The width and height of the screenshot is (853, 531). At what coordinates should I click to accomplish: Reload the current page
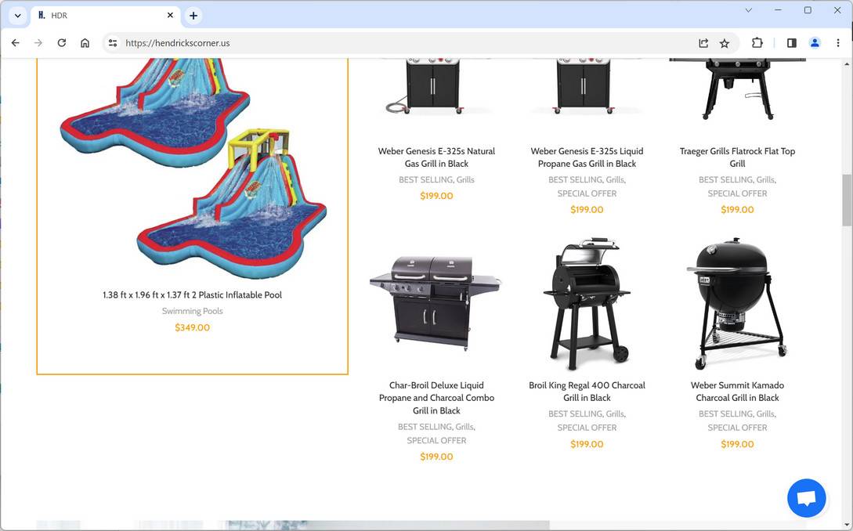(x=61, y=43)
